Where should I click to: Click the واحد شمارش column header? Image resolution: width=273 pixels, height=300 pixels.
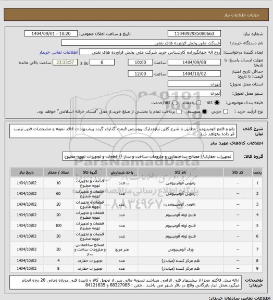122,172
